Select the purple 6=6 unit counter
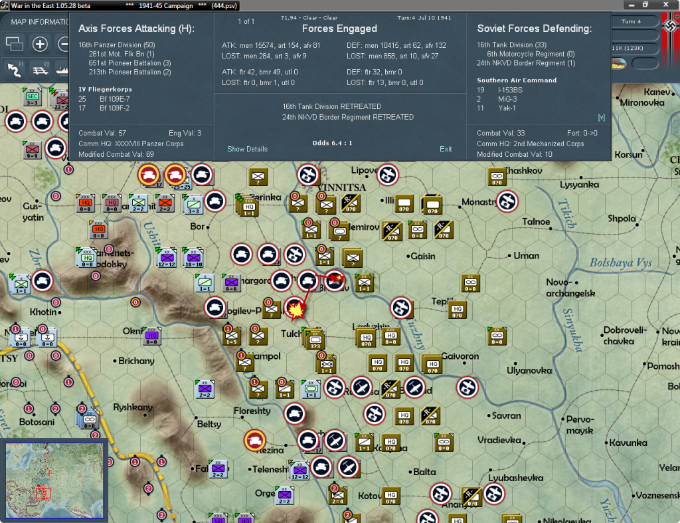 231,283
